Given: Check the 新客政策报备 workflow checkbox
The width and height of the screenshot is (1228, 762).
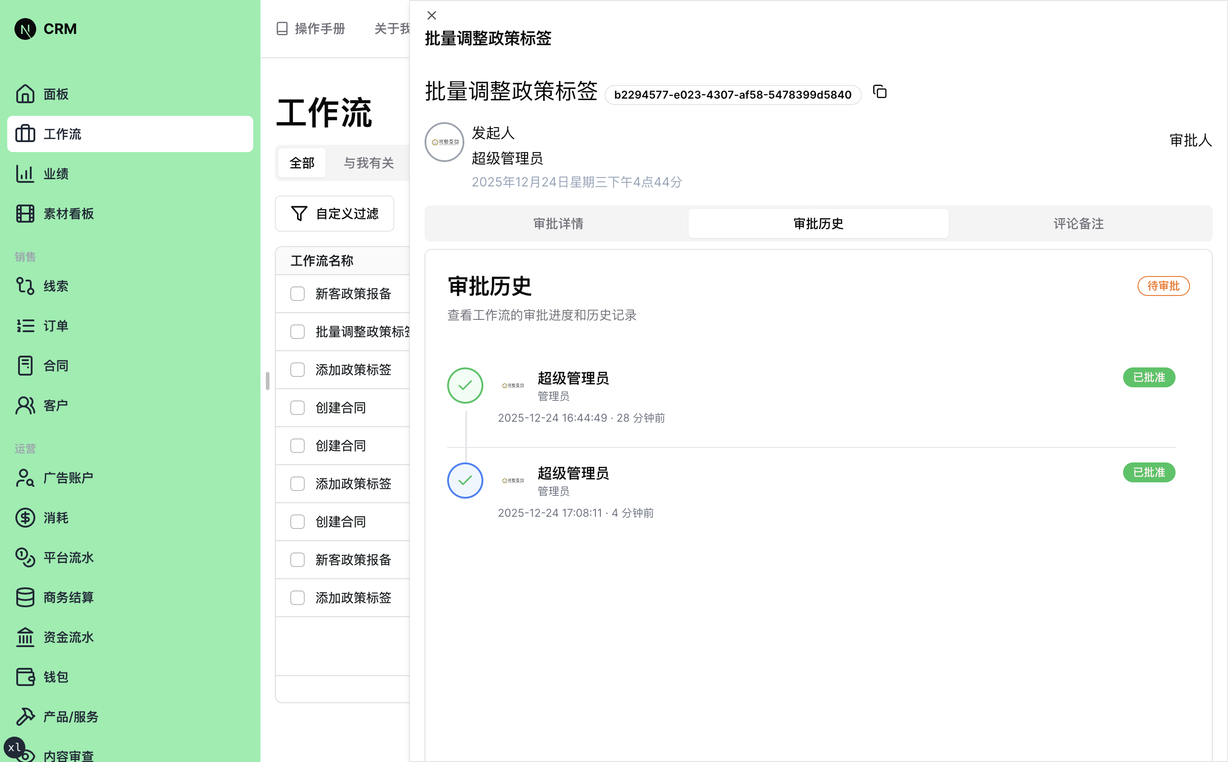Looking at the screenshot, I should (298, 293).
